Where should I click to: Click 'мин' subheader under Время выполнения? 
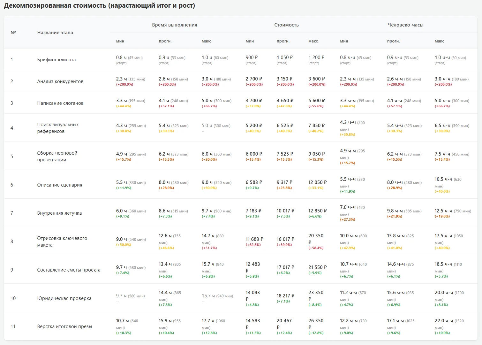click(x=120, y=41)
